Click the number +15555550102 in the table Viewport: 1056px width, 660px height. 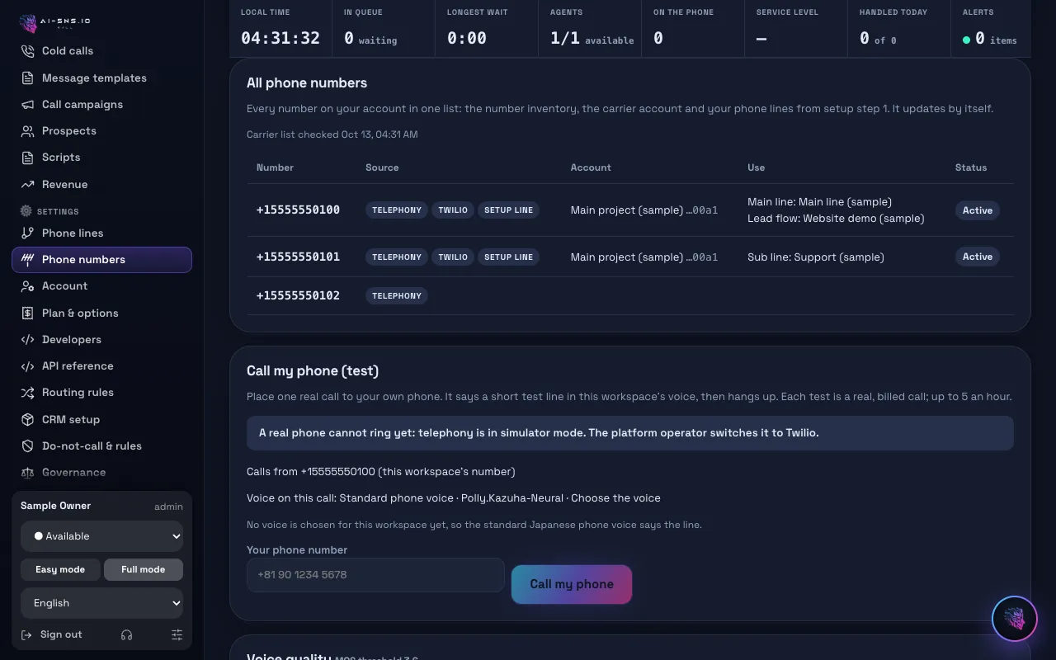tap(298, 295)
